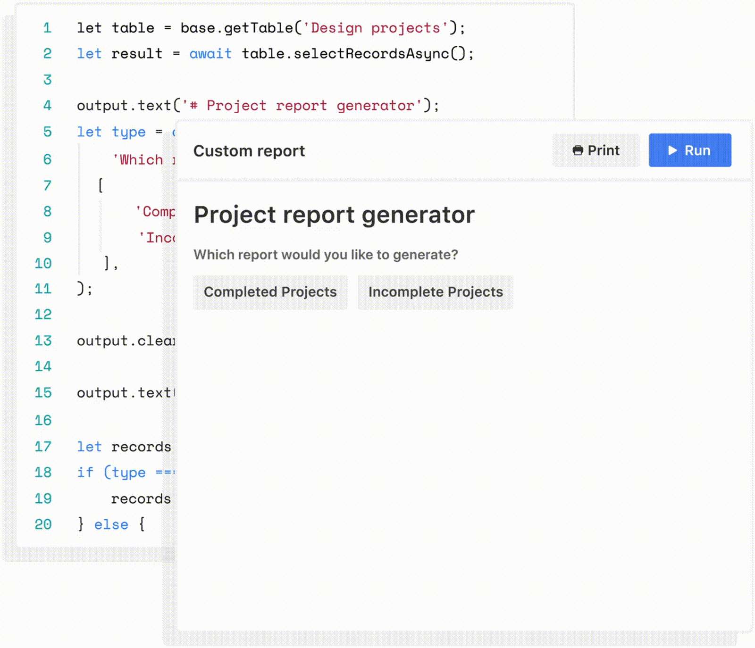Screen dimensions: 755x648
Task: Select the Incomplete Projects option
Action: (436, 292)
